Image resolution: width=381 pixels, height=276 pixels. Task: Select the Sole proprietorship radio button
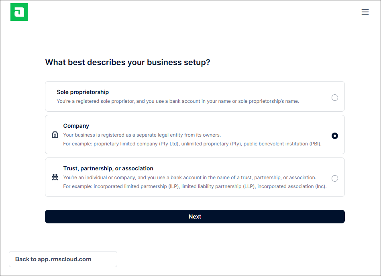(x=334, y=98)
